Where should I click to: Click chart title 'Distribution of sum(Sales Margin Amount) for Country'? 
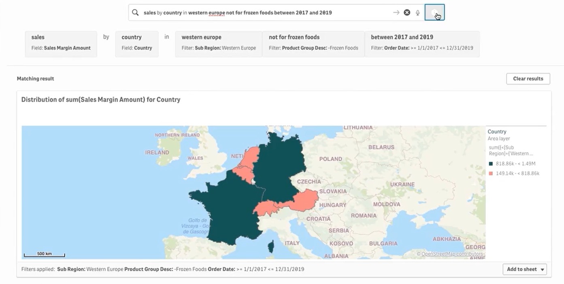(101, 100)
